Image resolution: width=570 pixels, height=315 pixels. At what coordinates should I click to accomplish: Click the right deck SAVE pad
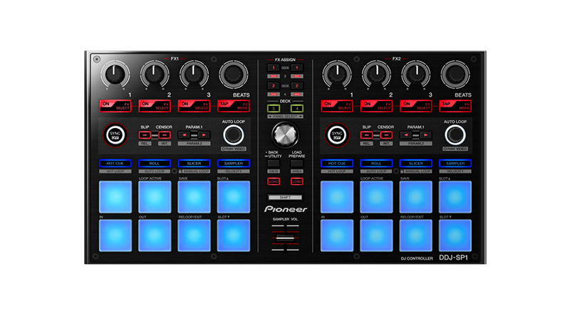click(416, 197)
